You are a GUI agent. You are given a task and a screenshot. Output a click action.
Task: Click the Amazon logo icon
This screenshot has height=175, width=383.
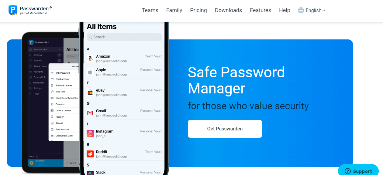[x=90, y=58]
